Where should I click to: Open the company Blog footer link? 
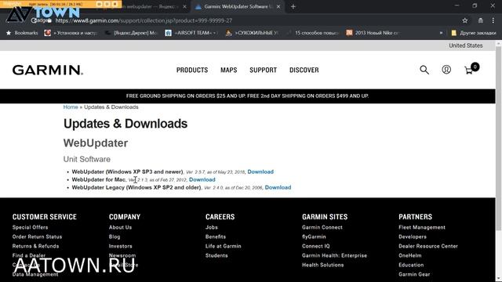pyautogui.click(x=115, y=237)
